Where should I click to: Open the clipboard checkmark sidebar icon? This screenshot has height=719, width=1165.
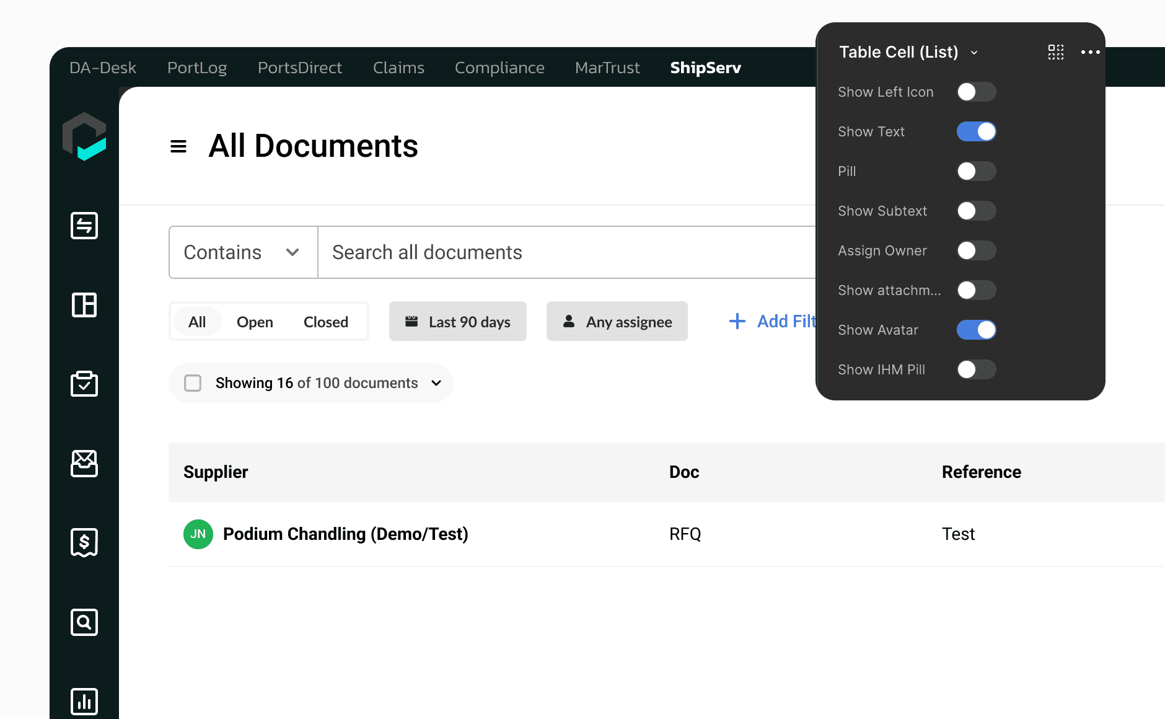pos(84,384)
